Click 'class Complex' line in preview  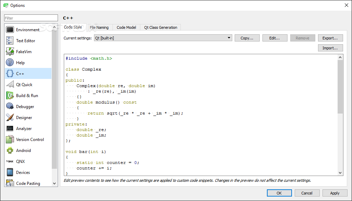pyautogui.click(x=83, y=69)
